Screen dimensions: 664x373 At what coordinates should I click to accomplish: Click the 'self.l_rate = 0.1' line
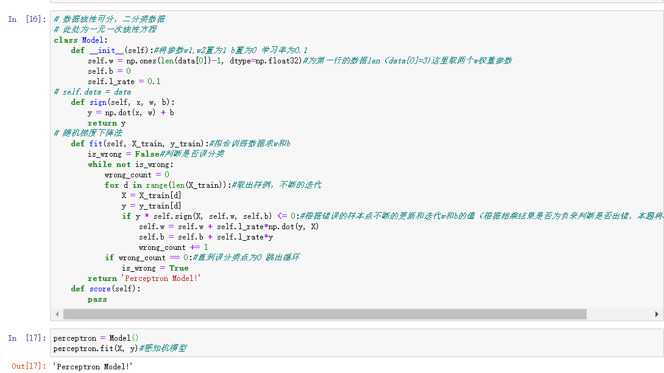pos(124,82)
